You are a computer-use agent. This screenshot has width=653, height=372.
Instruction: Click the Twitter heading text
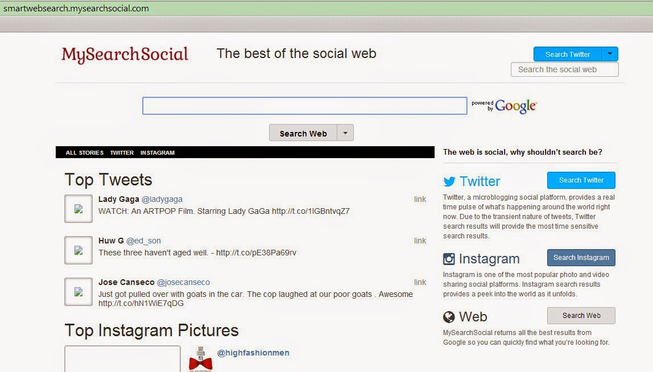480,181
